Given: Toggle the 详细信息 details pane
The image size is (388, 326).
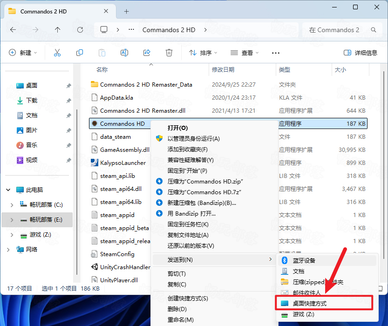Looking at the screenshot, I should [361, 53].
